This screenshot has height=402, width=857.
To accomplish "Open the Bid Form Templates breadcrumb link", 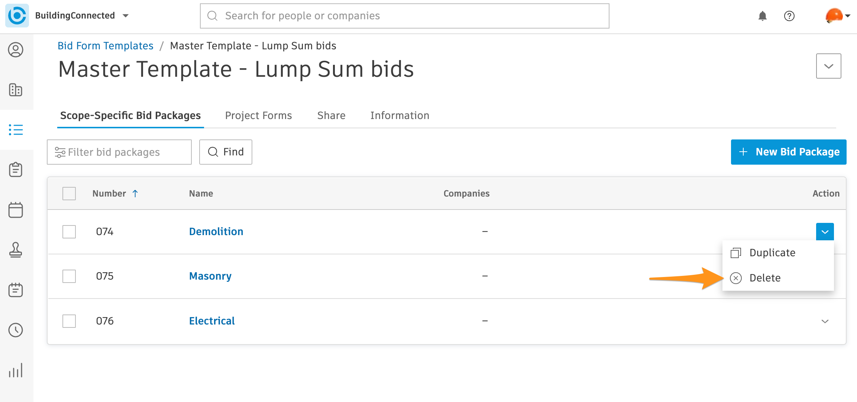I will [x=105, y=45].
